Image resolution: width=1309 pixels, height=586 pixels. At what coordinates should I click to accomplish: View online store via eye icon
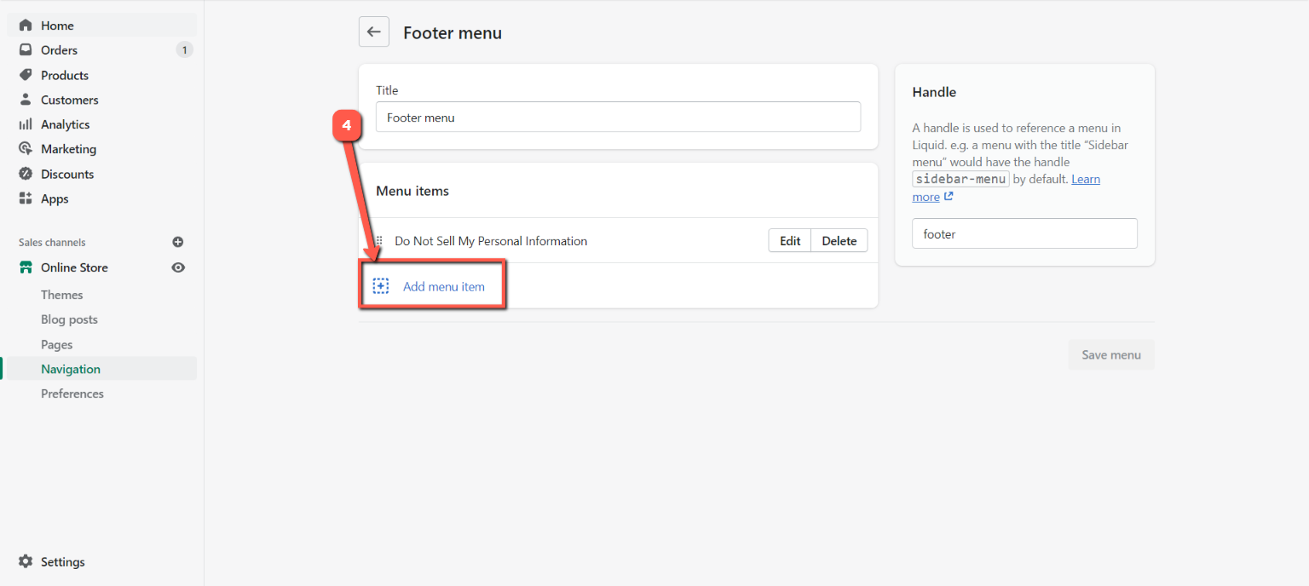[x=178, y=267]
